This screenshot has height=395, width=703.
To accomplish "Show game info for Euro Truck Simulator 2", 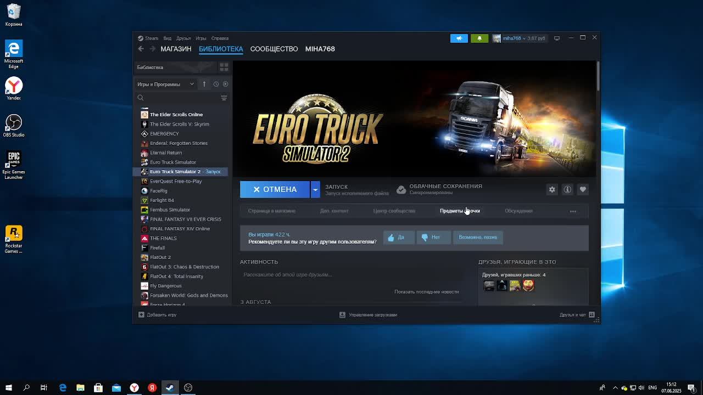I will pyautogui.click(x=567, y=189).
